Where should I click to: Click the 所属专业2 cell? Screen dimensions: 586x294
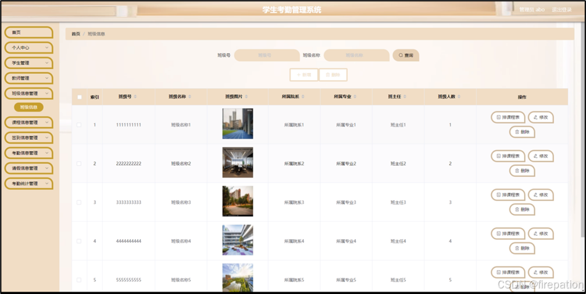[x=346, y=163]
